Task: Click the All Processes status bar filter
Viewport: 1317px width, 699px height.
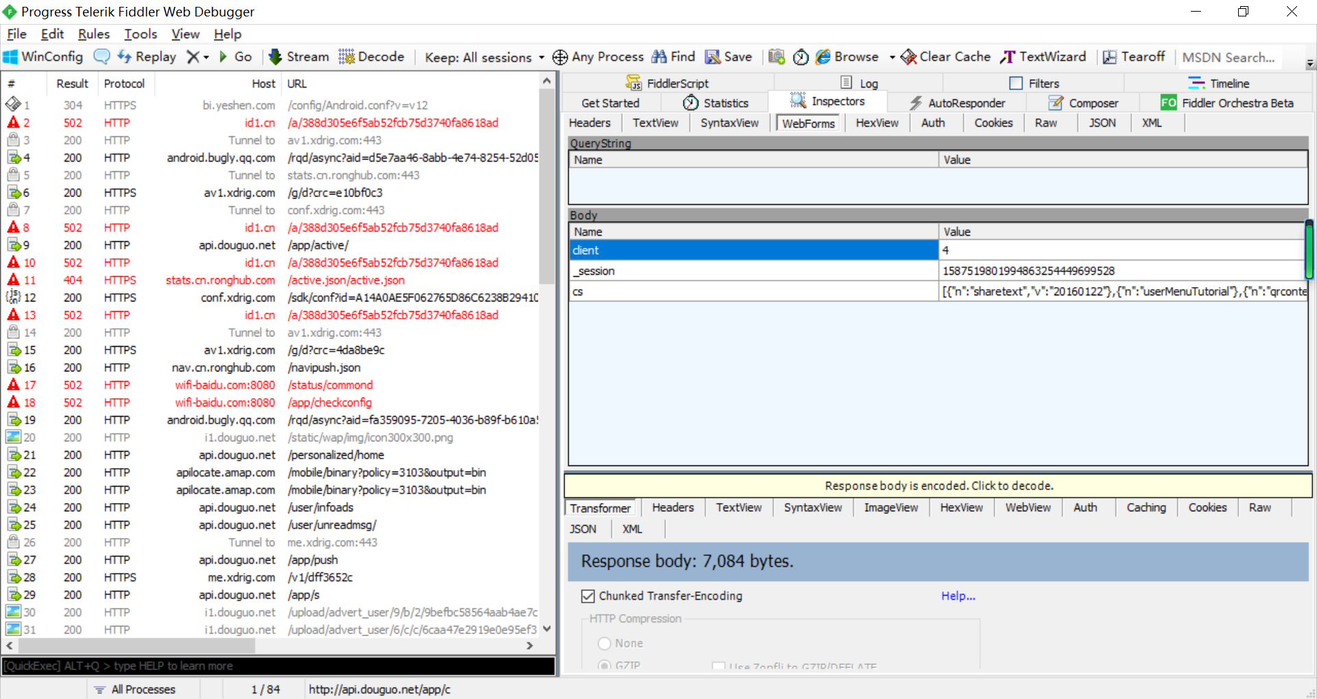Action: click(x=134, y=689)
